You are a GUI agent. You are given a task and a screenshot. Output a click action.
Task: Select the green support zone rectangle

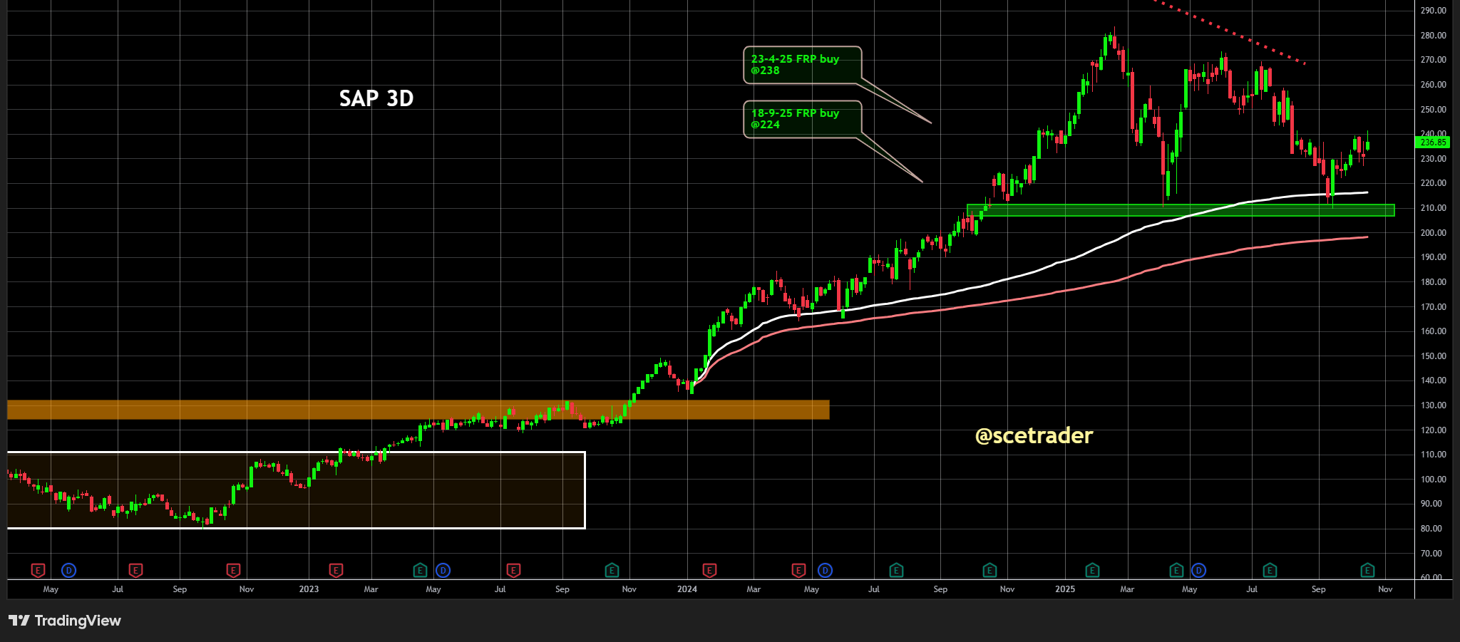click(x=1180, y=210)
